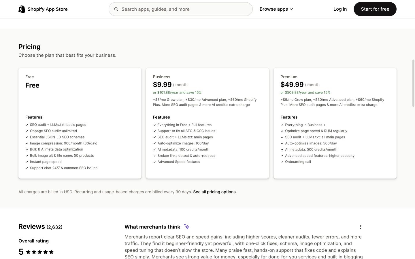This screenshot has height=259, width=415.
Task: Click the Free plan heading
Action: [x=32, y=85]
